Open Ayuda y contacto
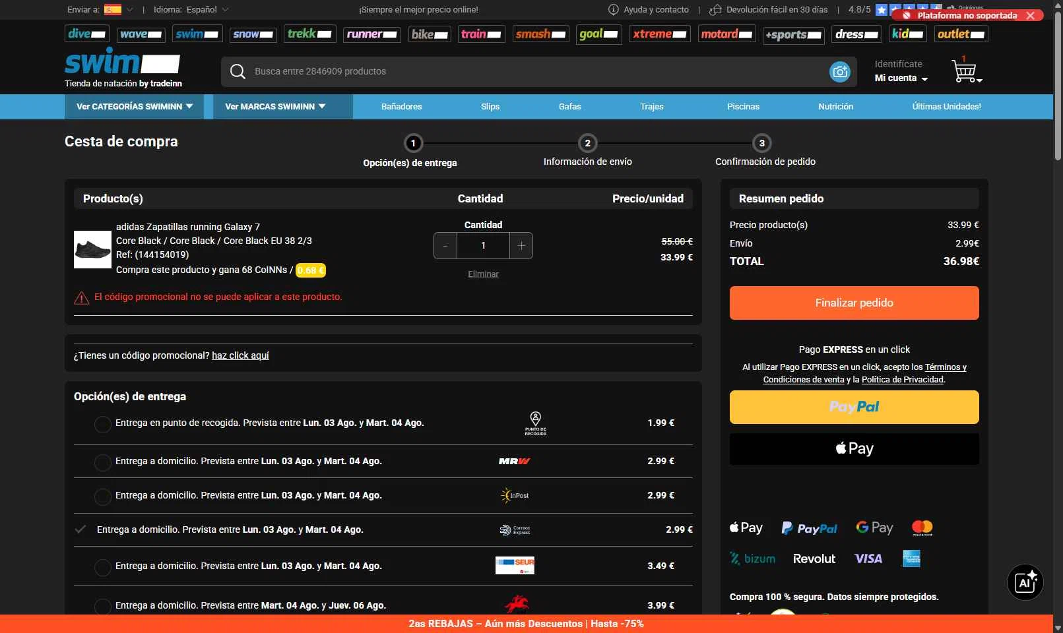The width and height of the screenshot is (1063, 633). tap(649, 9)
